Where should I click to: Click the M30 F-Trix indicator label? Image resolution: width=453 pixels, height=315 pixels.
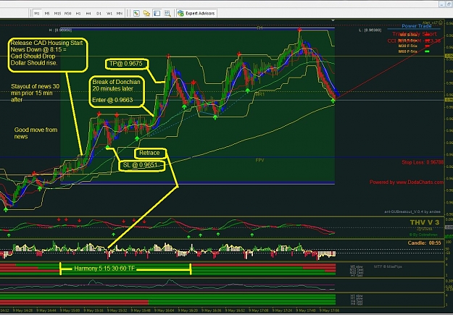(407, 46)
